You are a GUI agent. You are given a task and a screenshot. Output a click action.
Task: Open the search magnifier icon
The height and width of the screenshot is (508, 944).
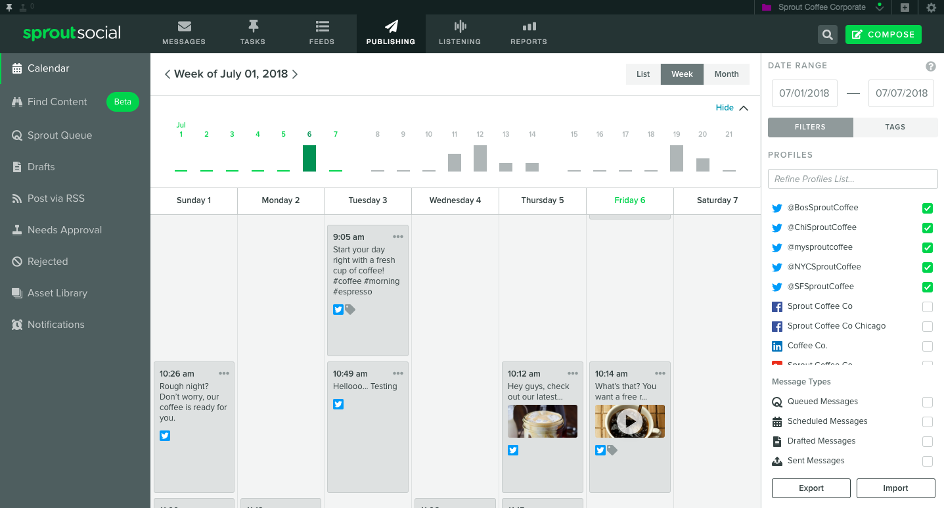(x=828, y=35)
